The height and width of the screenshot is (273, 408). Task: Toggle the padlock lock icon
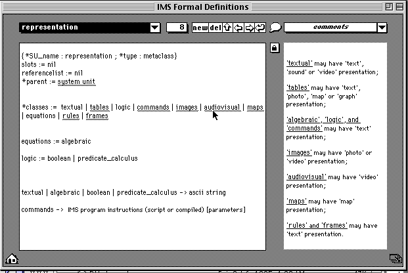pos(274,48)
